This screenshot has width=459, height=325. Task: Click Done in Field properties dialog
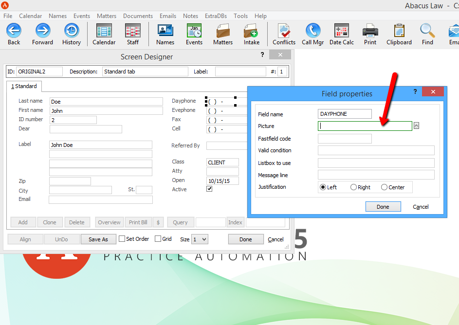[383, 207]
